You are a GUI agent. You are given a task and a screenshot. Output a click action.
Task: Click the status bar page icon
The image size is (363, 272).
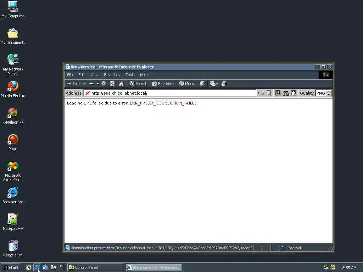[67, 248]
